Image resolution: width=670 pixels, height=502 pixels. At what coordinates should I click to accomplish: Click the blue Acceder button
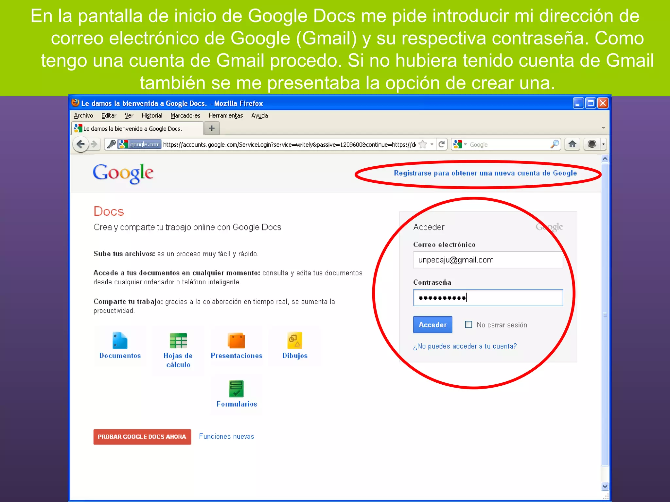point(432,325)
